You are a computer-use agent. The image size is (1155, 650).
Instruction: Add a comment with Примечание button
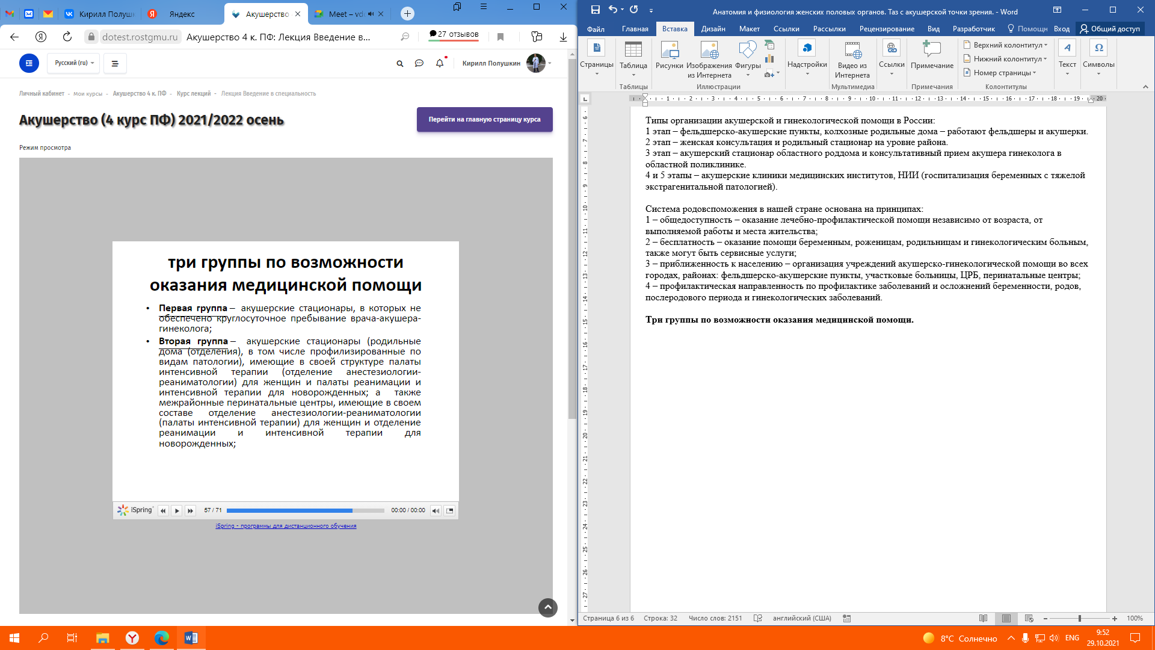932,55
